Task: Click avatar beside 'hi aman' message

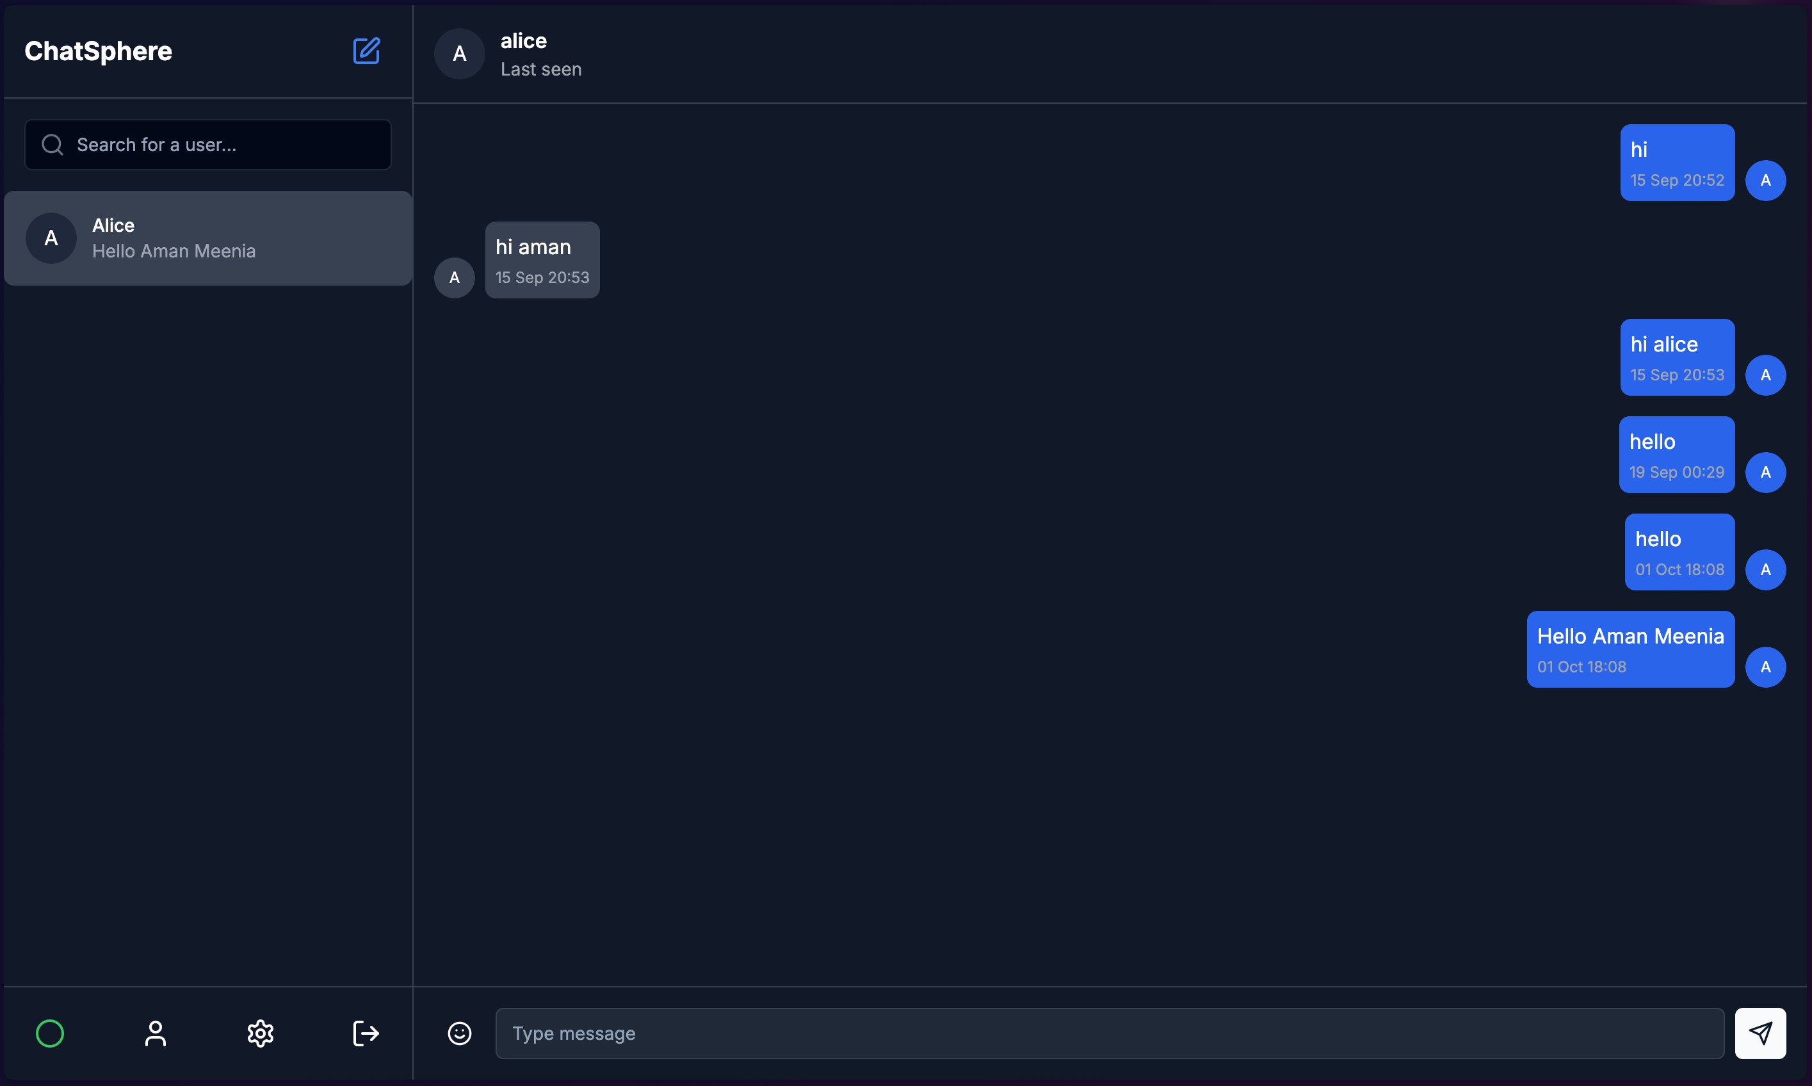Action: pyautogui.click(x=454, y=277)
